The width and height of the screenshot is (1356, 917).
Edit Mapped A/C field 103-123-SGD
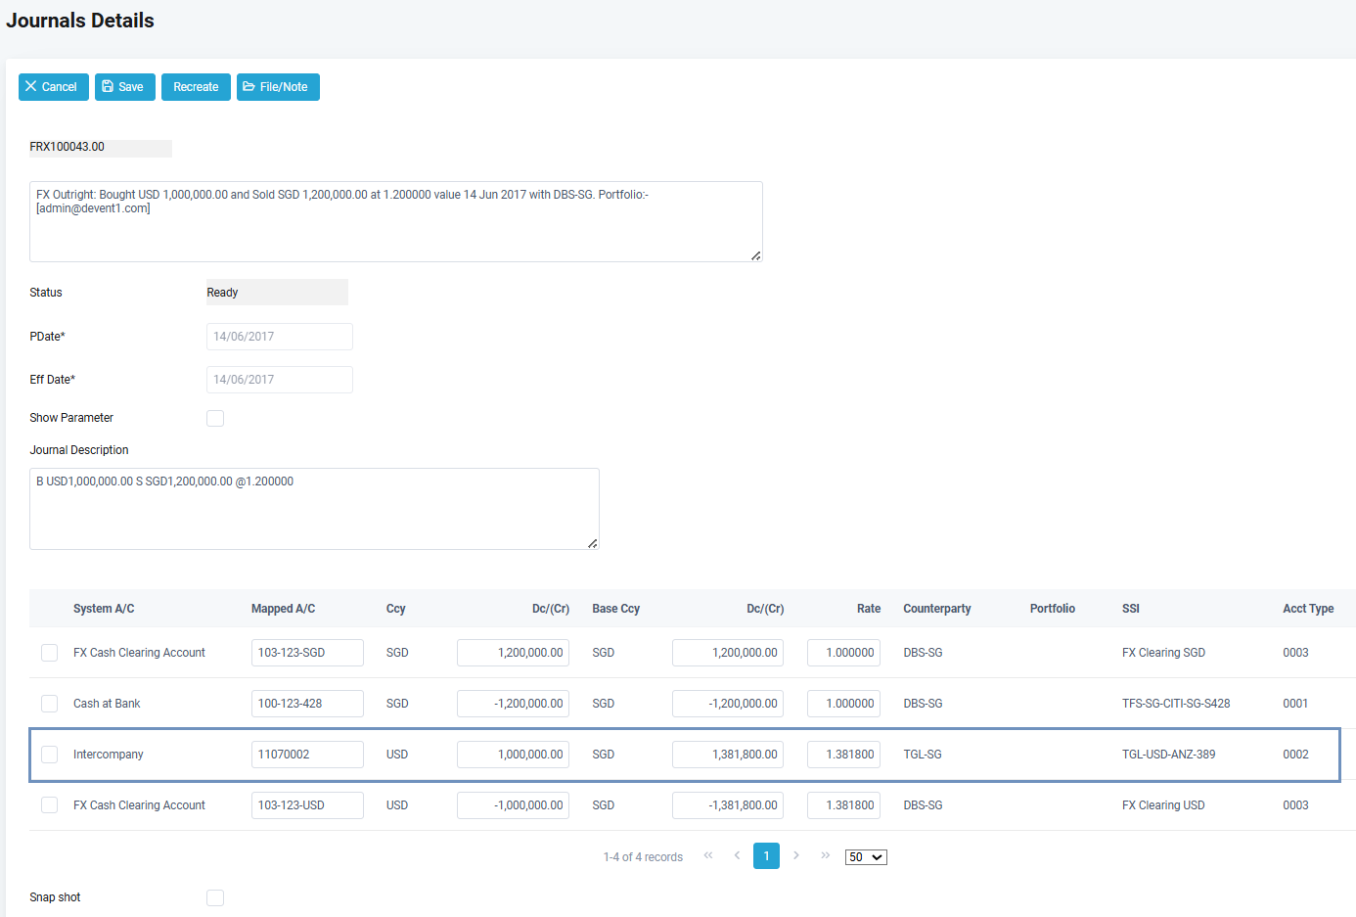click(x=307, y=653)
